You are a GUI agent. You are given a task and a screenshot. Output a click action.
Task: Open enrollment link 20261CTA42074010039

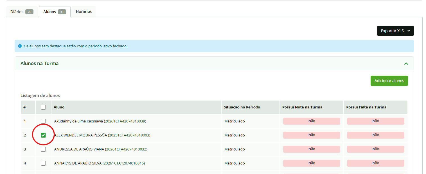[125, 121]
